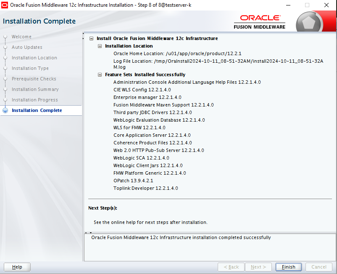Select FMW Platform Generic row
Viewport: 337px width, 274px height.
(150, 173)
